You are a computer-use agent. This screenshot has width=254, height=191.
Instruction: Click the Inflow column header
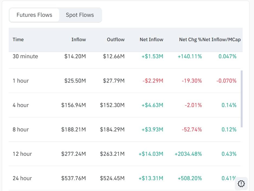pyautogui.click(x=79, y=39)
